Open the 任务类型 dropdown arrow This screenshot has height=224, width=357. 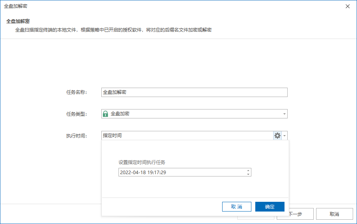pyautogui.click(x=285, y=114)
